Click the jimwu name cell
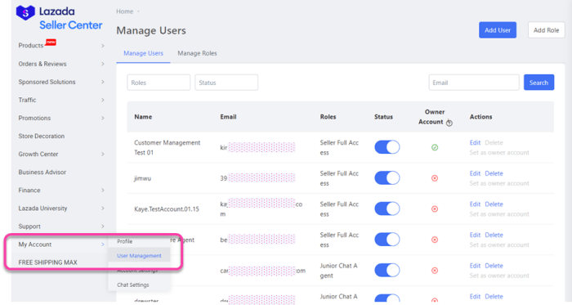The height and width of the screenshot is (305, 572). (143, 178)
